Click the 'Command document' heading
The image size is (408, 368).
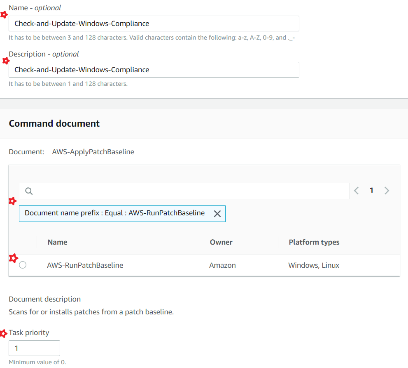pos(54,123)
